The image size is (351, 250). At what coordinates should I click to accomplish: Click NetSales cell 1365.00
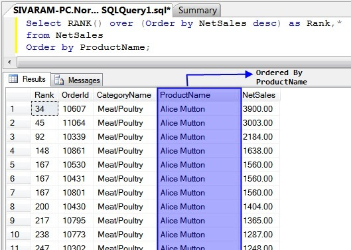tap(261, 221)
